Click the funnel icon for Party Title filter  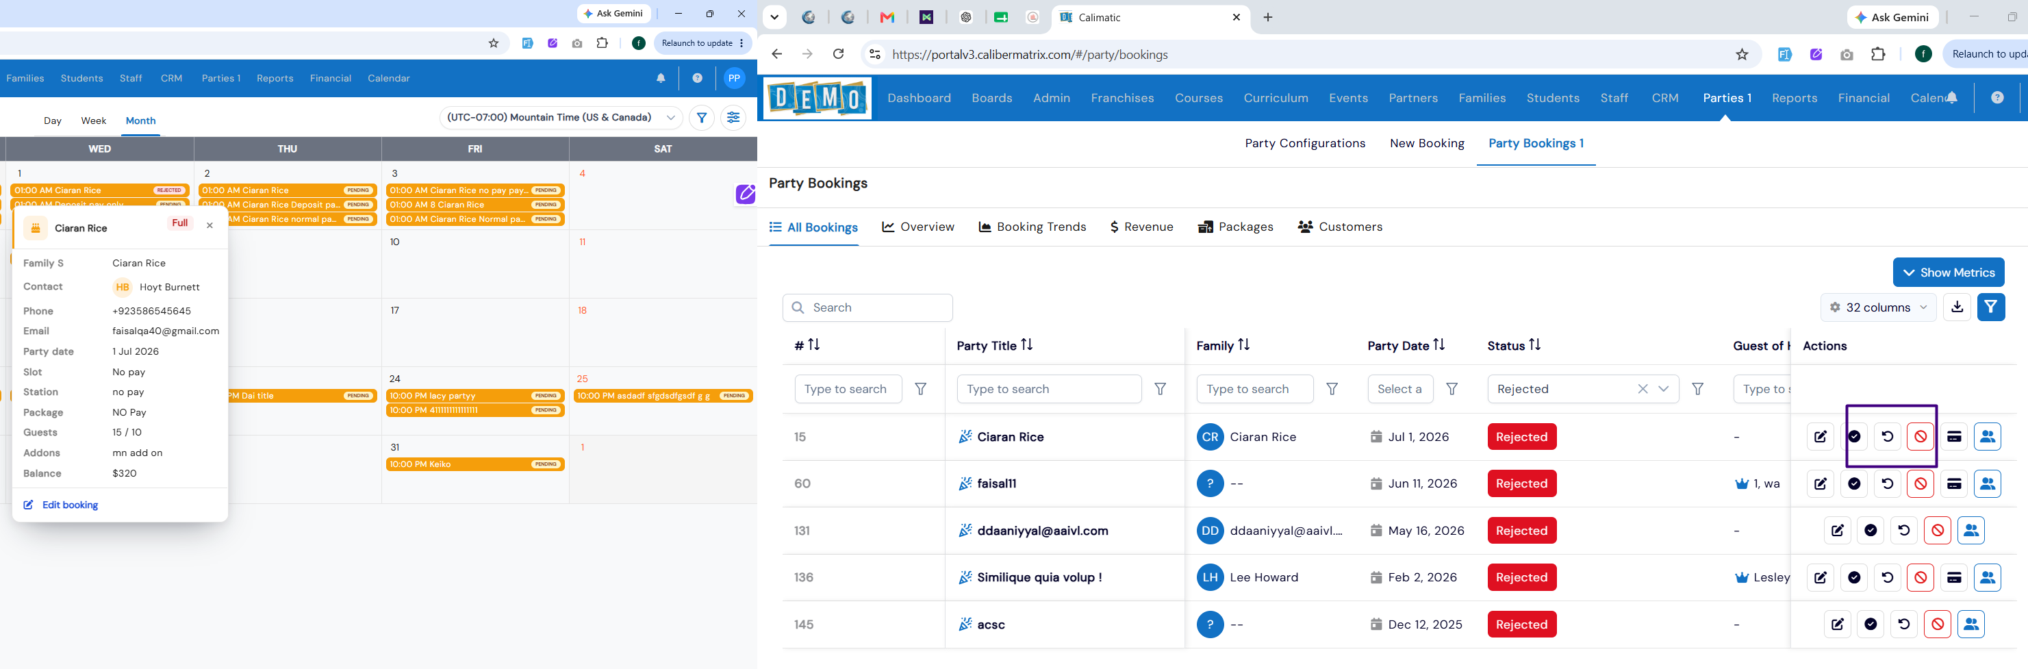pyautogui.click(x=1160, y=389)
